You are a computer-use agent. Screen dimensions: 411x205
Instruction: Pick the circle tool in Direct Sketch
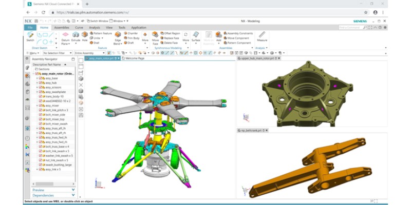click(x=45, y=42)
